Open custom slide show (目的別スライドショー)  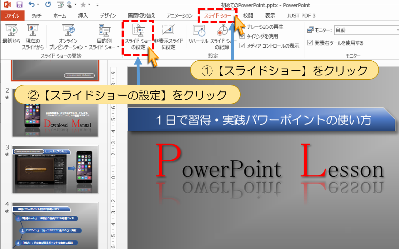click(x=104, y=37)
